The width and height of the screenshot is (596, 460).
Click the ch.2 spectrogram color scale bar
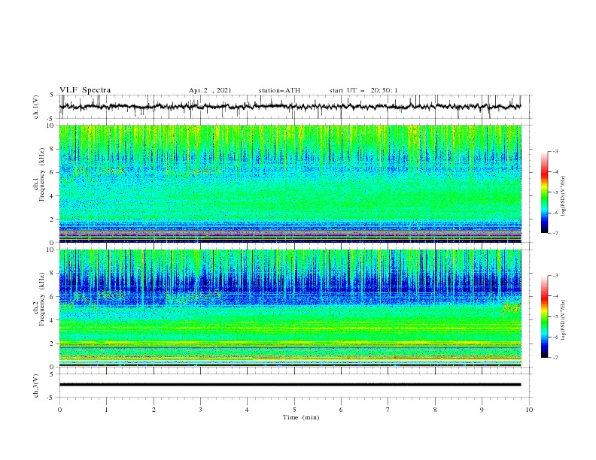point(544,316)
